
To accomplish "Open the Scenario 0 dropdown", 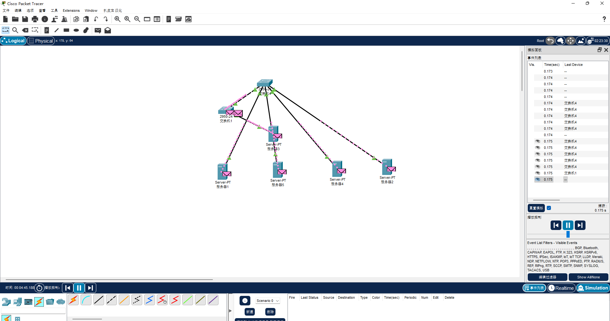I will [x=268, y=301].
